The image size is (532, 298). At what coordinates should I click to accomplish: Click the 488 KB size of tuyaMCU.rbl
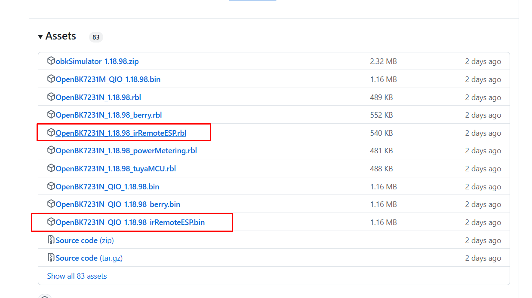tap(381, 169)
